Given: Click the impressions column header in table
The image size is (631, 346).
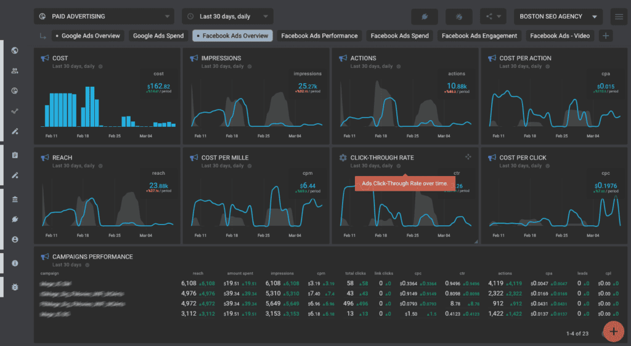Looking at the screenshot, I should coord(282,273).
